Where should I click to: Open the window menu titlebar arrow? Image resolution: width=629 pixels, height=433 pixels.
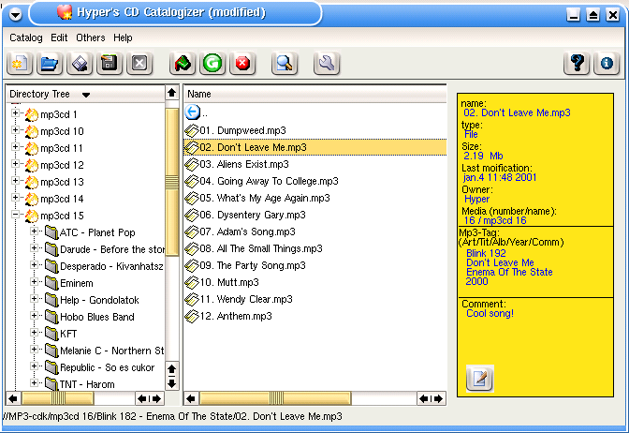(15, 15)
